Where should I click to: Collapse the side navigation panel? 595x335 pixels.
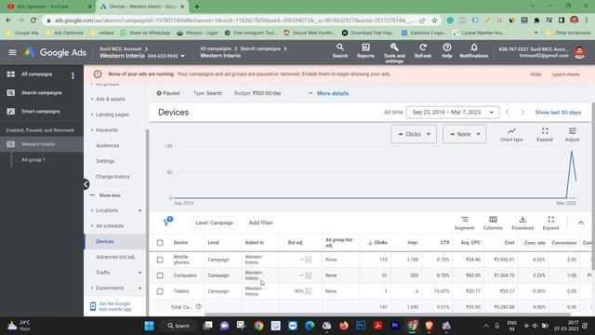tap(86, 184)
